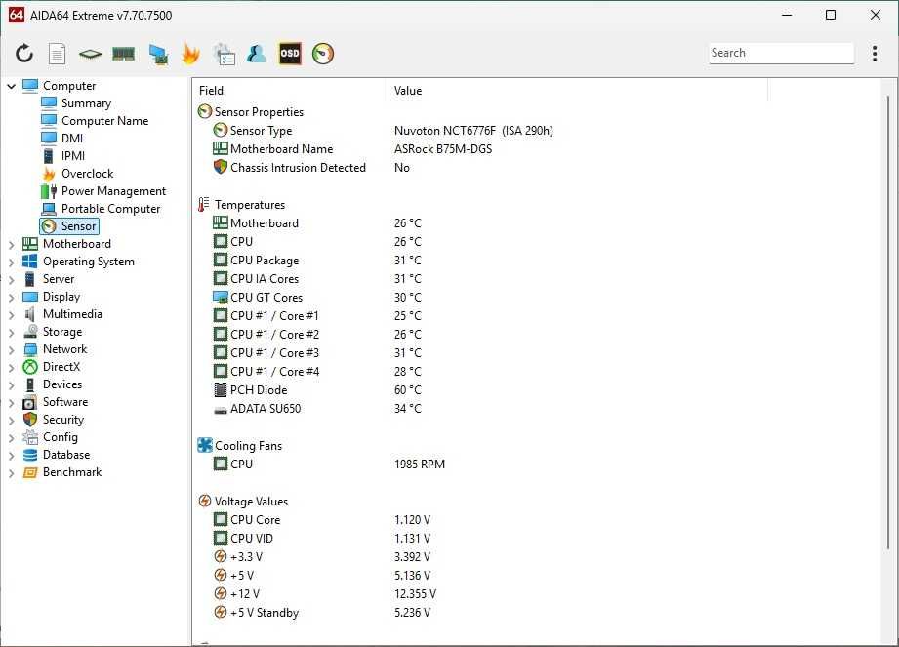Expand the Multimedia tree node
The image size is (899, 647).
click(12, 314)
